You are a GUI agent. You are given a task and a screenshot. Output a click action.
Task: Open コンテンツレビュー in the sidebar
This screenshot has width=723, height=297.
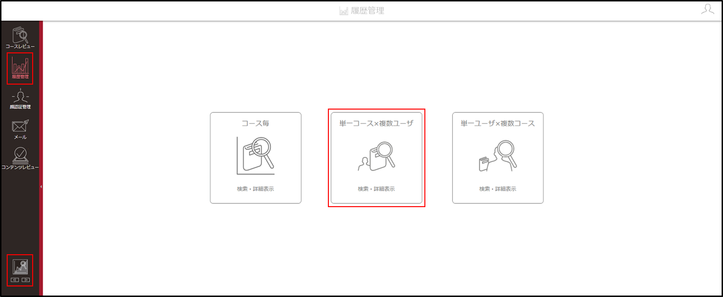pyautogui.click(x=20, y=159)
